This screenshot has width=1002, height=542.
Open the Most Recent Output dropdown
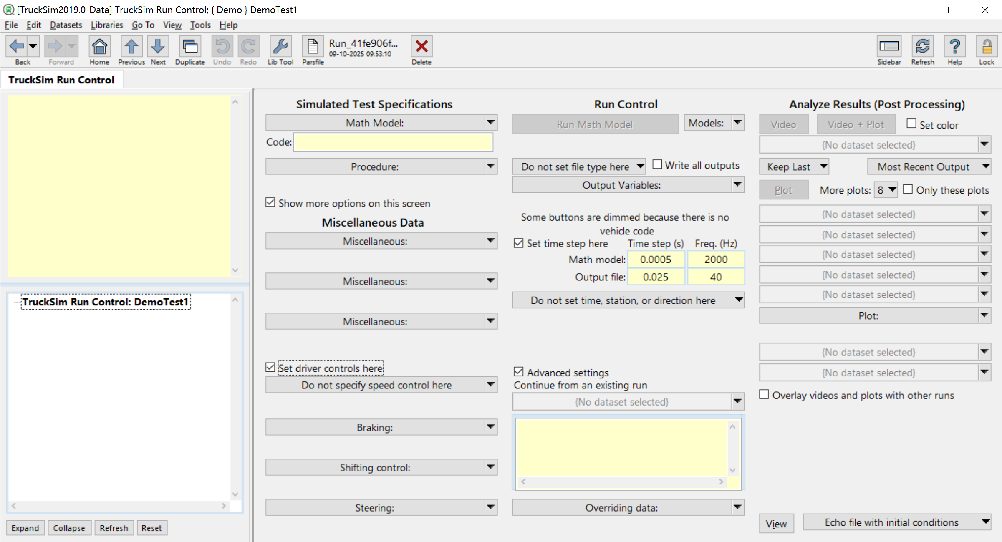pyautogui.click(x=929, y=166)
